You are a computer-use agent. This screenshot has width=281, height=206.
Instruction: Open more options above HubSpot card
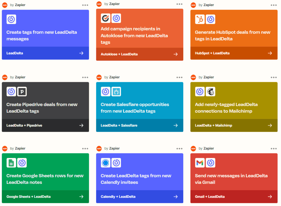coord(274,5)
